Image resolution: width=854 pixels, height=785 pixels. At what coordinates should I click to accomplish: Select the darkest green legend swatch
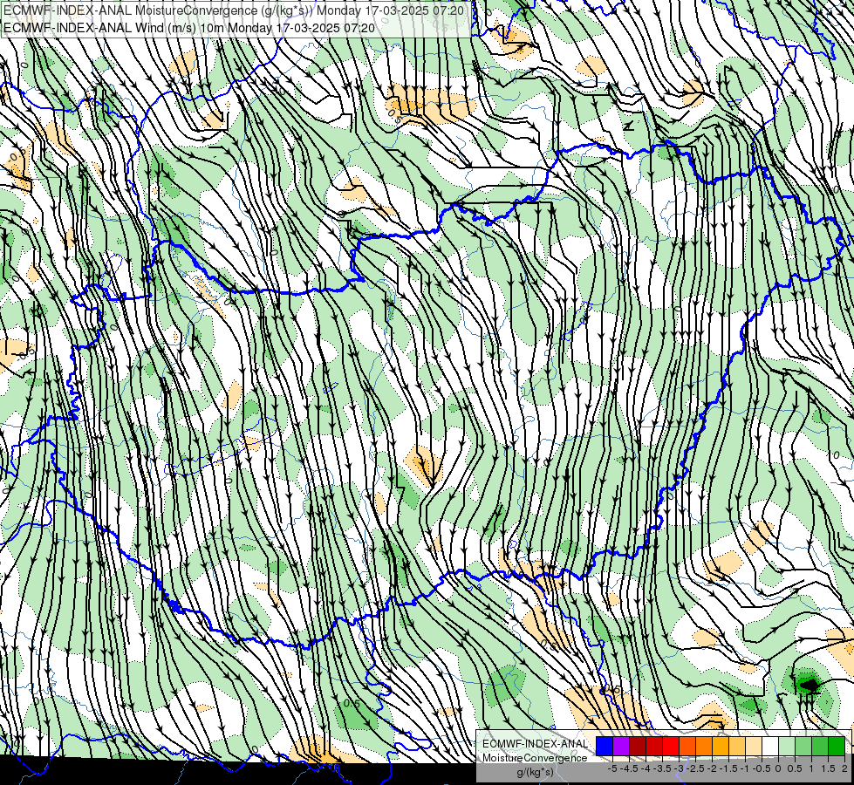837,746
